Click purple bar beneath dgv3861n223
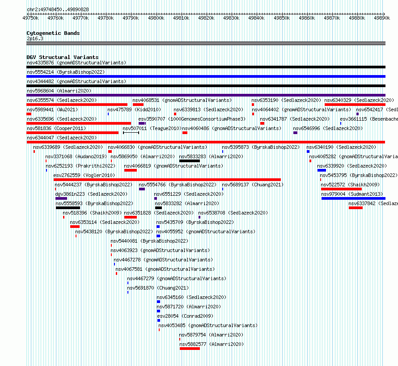 tap(61, 198)
